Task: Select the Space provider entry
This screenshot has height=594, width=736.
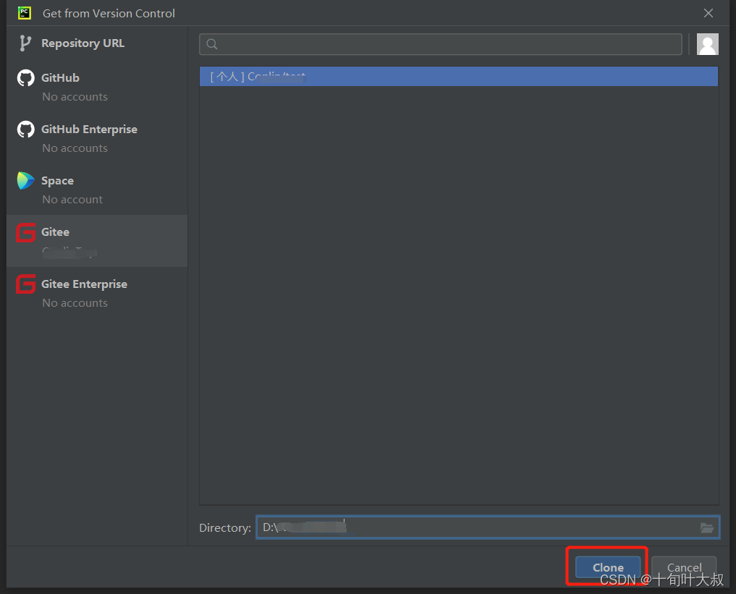Action: pyautogui.click(x=97, y=190)
